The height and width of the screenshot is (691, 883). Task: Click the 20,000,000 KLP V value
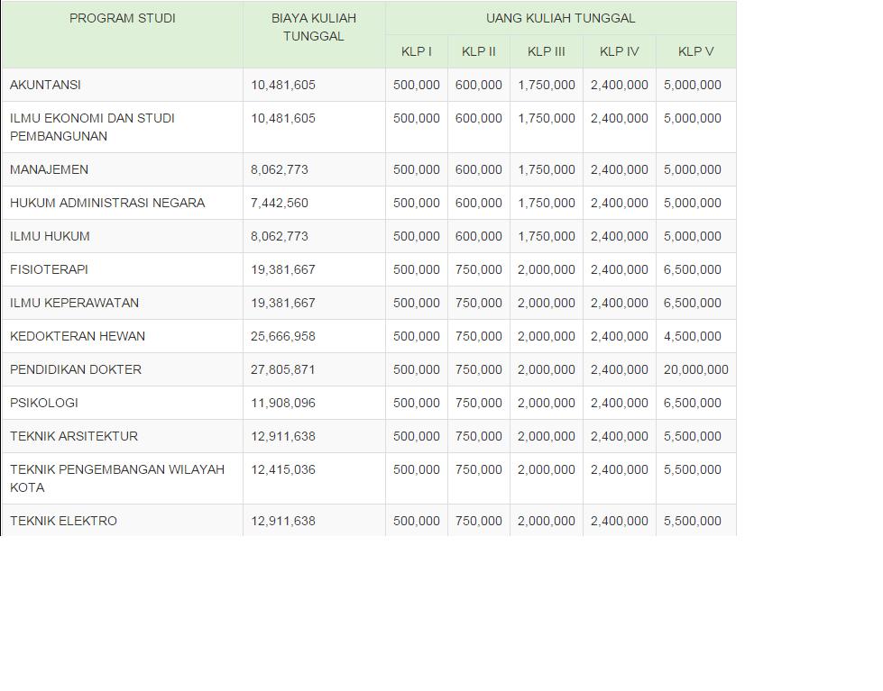pyautogui.click(x=695, y=369)
